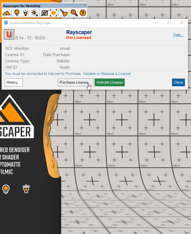Click the 'SCF Member:' label
The width and height of the screenshot is (191, 234).
[x=17, y=48]
